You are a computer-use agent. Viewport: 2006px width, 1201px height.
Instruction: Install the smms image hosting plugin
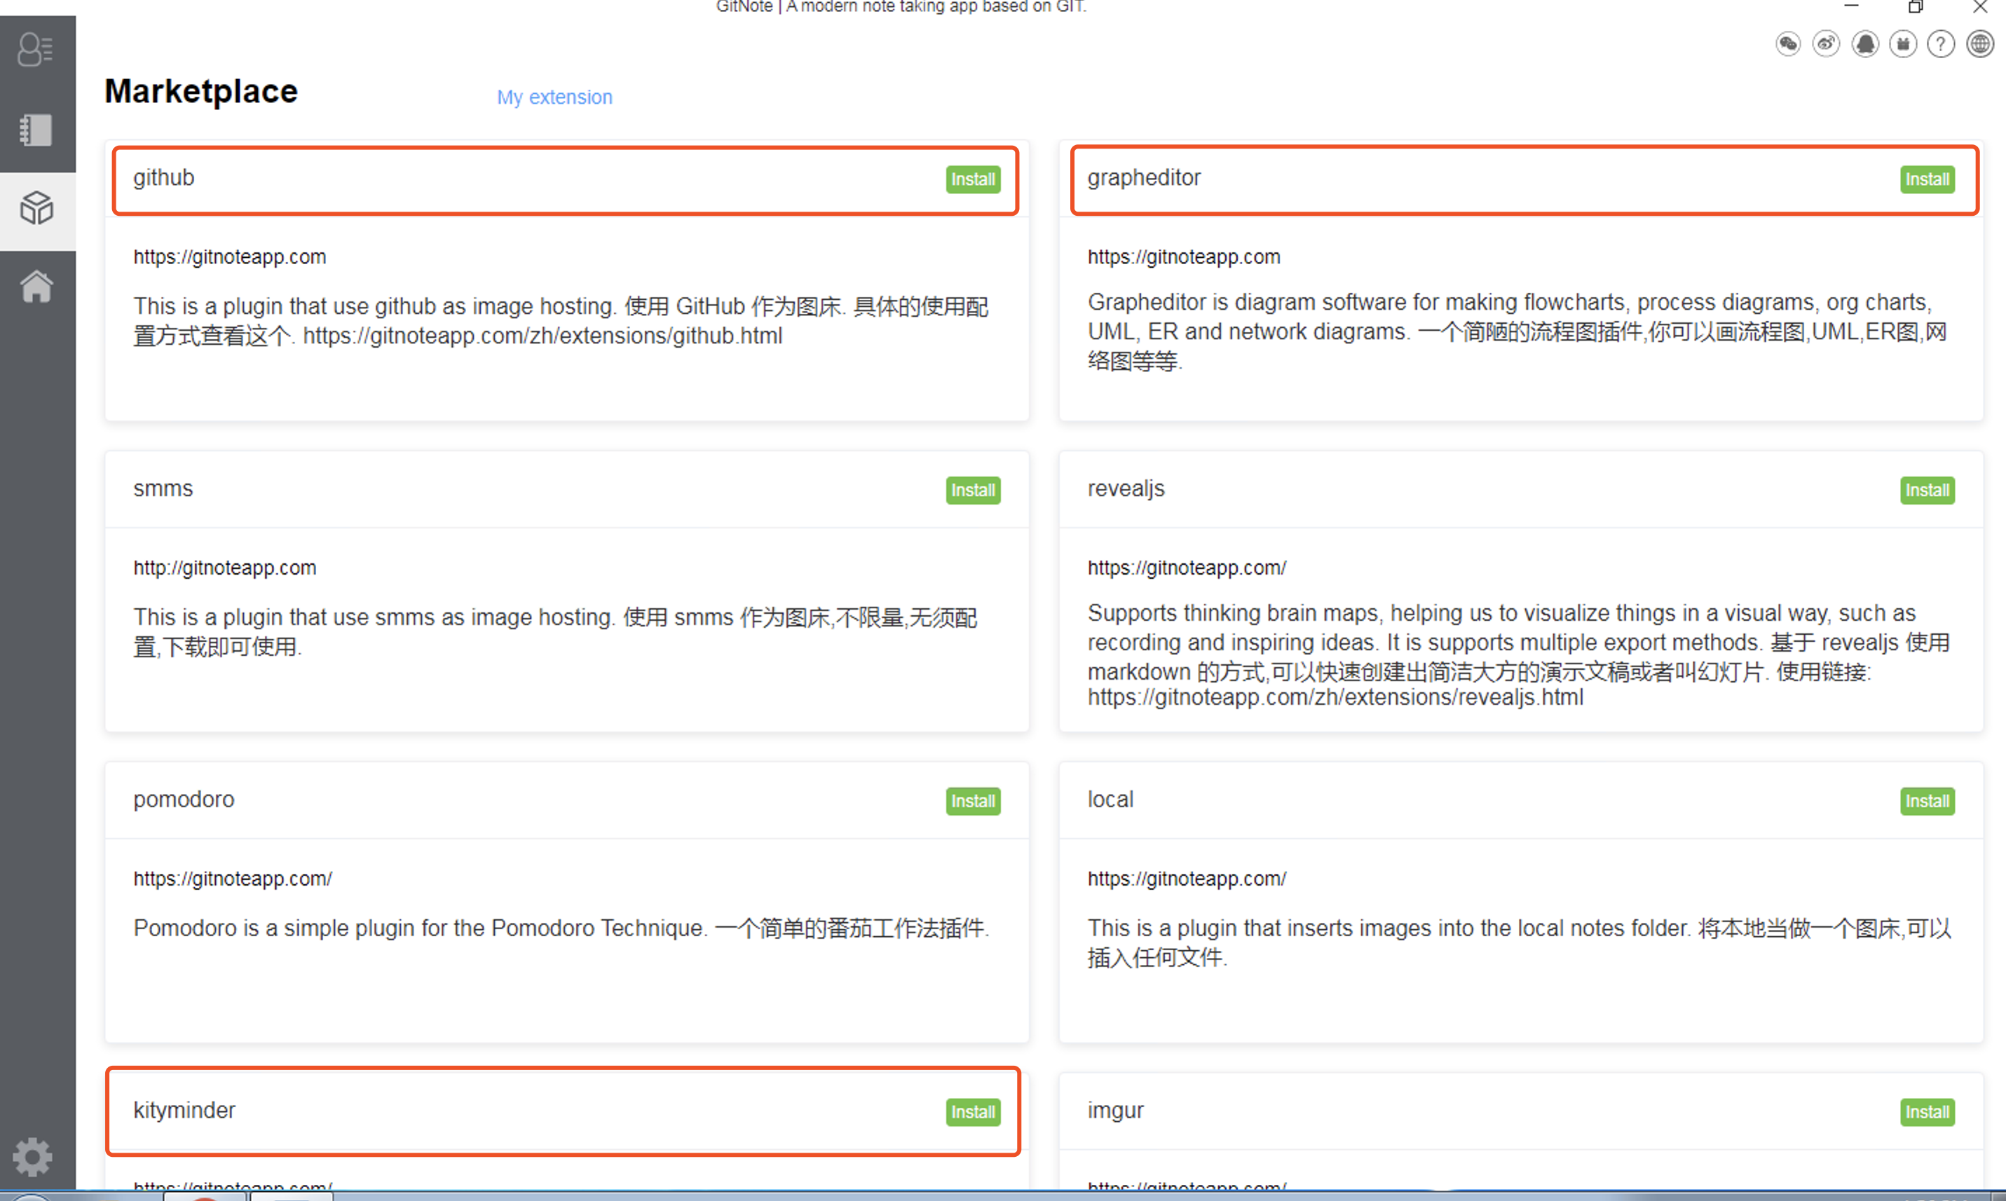(972, 490)
